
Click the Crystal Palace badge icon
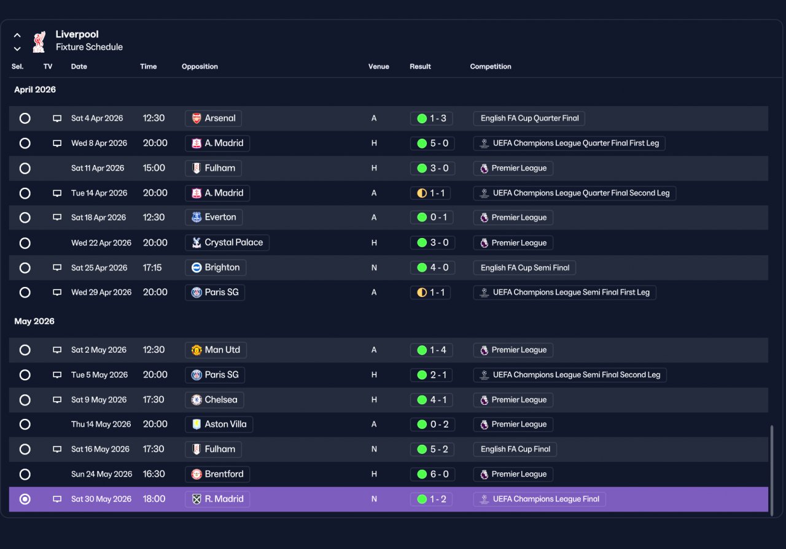pyautogui.click(x=196, y=242)
